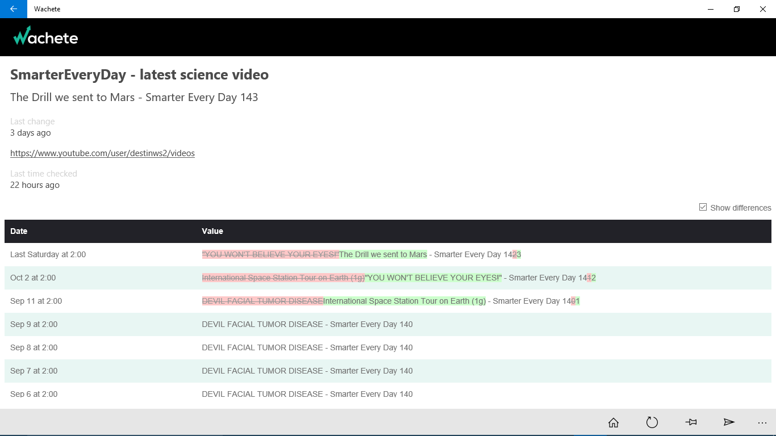Click the struck-through "DEVIL FACIAL TUMOR DISEASE" text
This screenshot has height=436, width=776.
(262, 301)
